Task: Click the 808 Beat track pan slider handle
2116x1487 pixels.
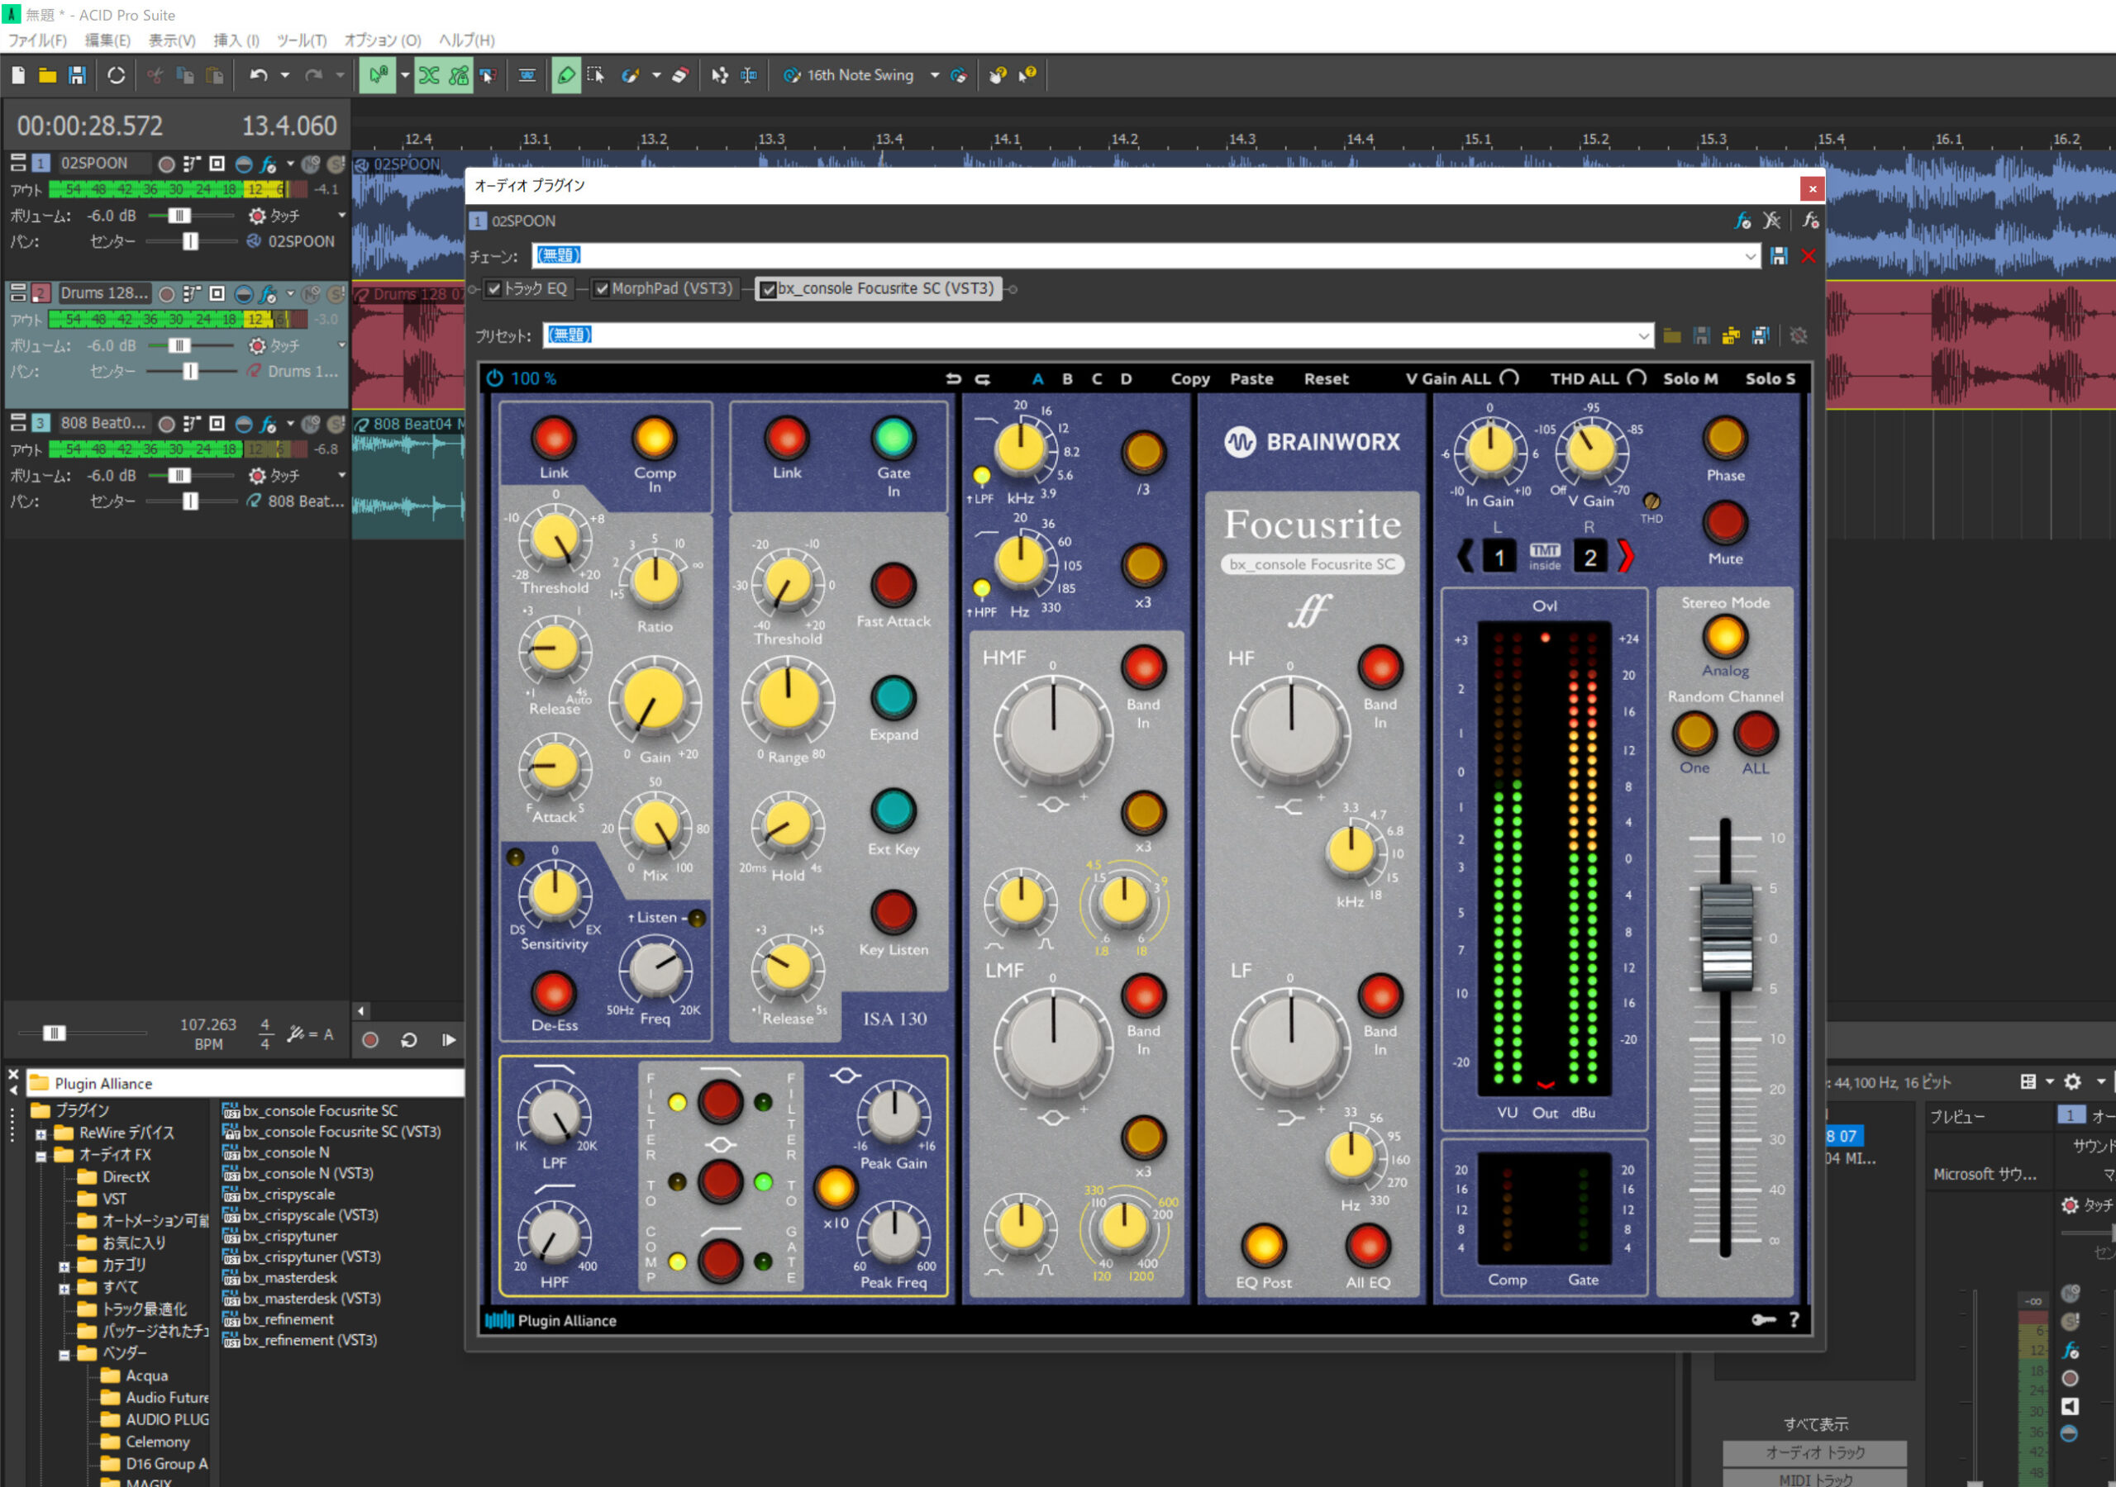Action: click(x=190, y=501)
